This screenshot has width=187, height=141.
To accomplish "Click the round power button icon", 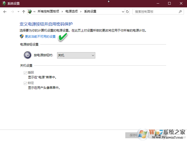I will (28, 55).
